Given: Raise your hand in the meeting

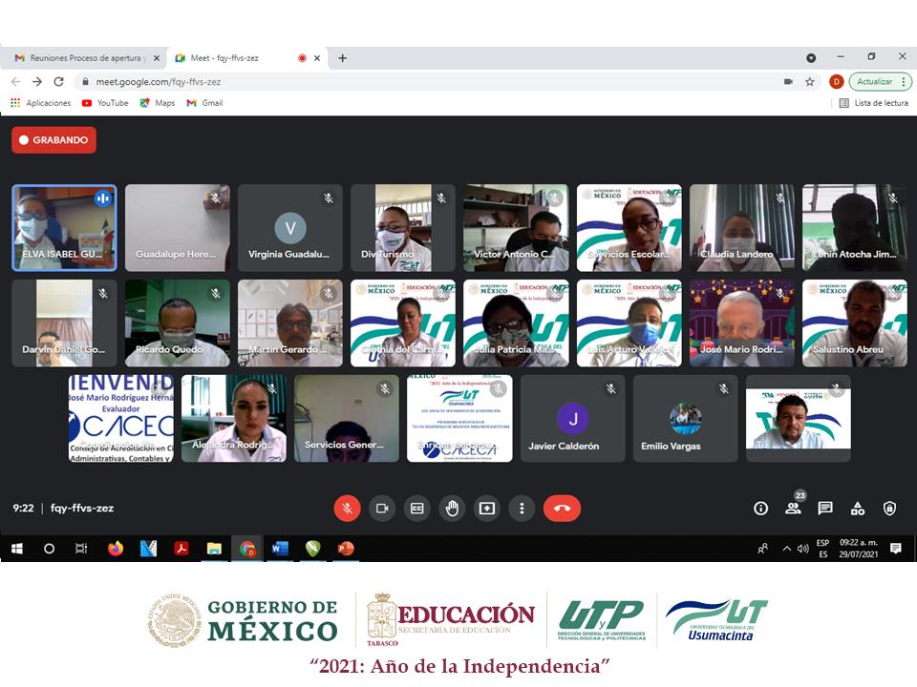Looking at the screenshot, I should [x=452, y=509].
